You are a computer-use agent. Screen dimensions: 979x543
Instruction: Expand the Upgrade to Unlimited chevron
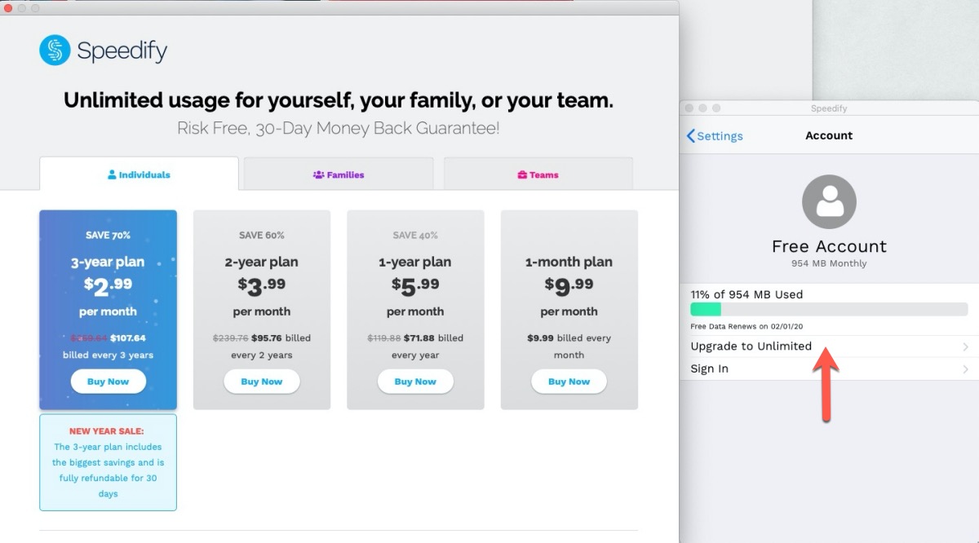pos(965,347)
